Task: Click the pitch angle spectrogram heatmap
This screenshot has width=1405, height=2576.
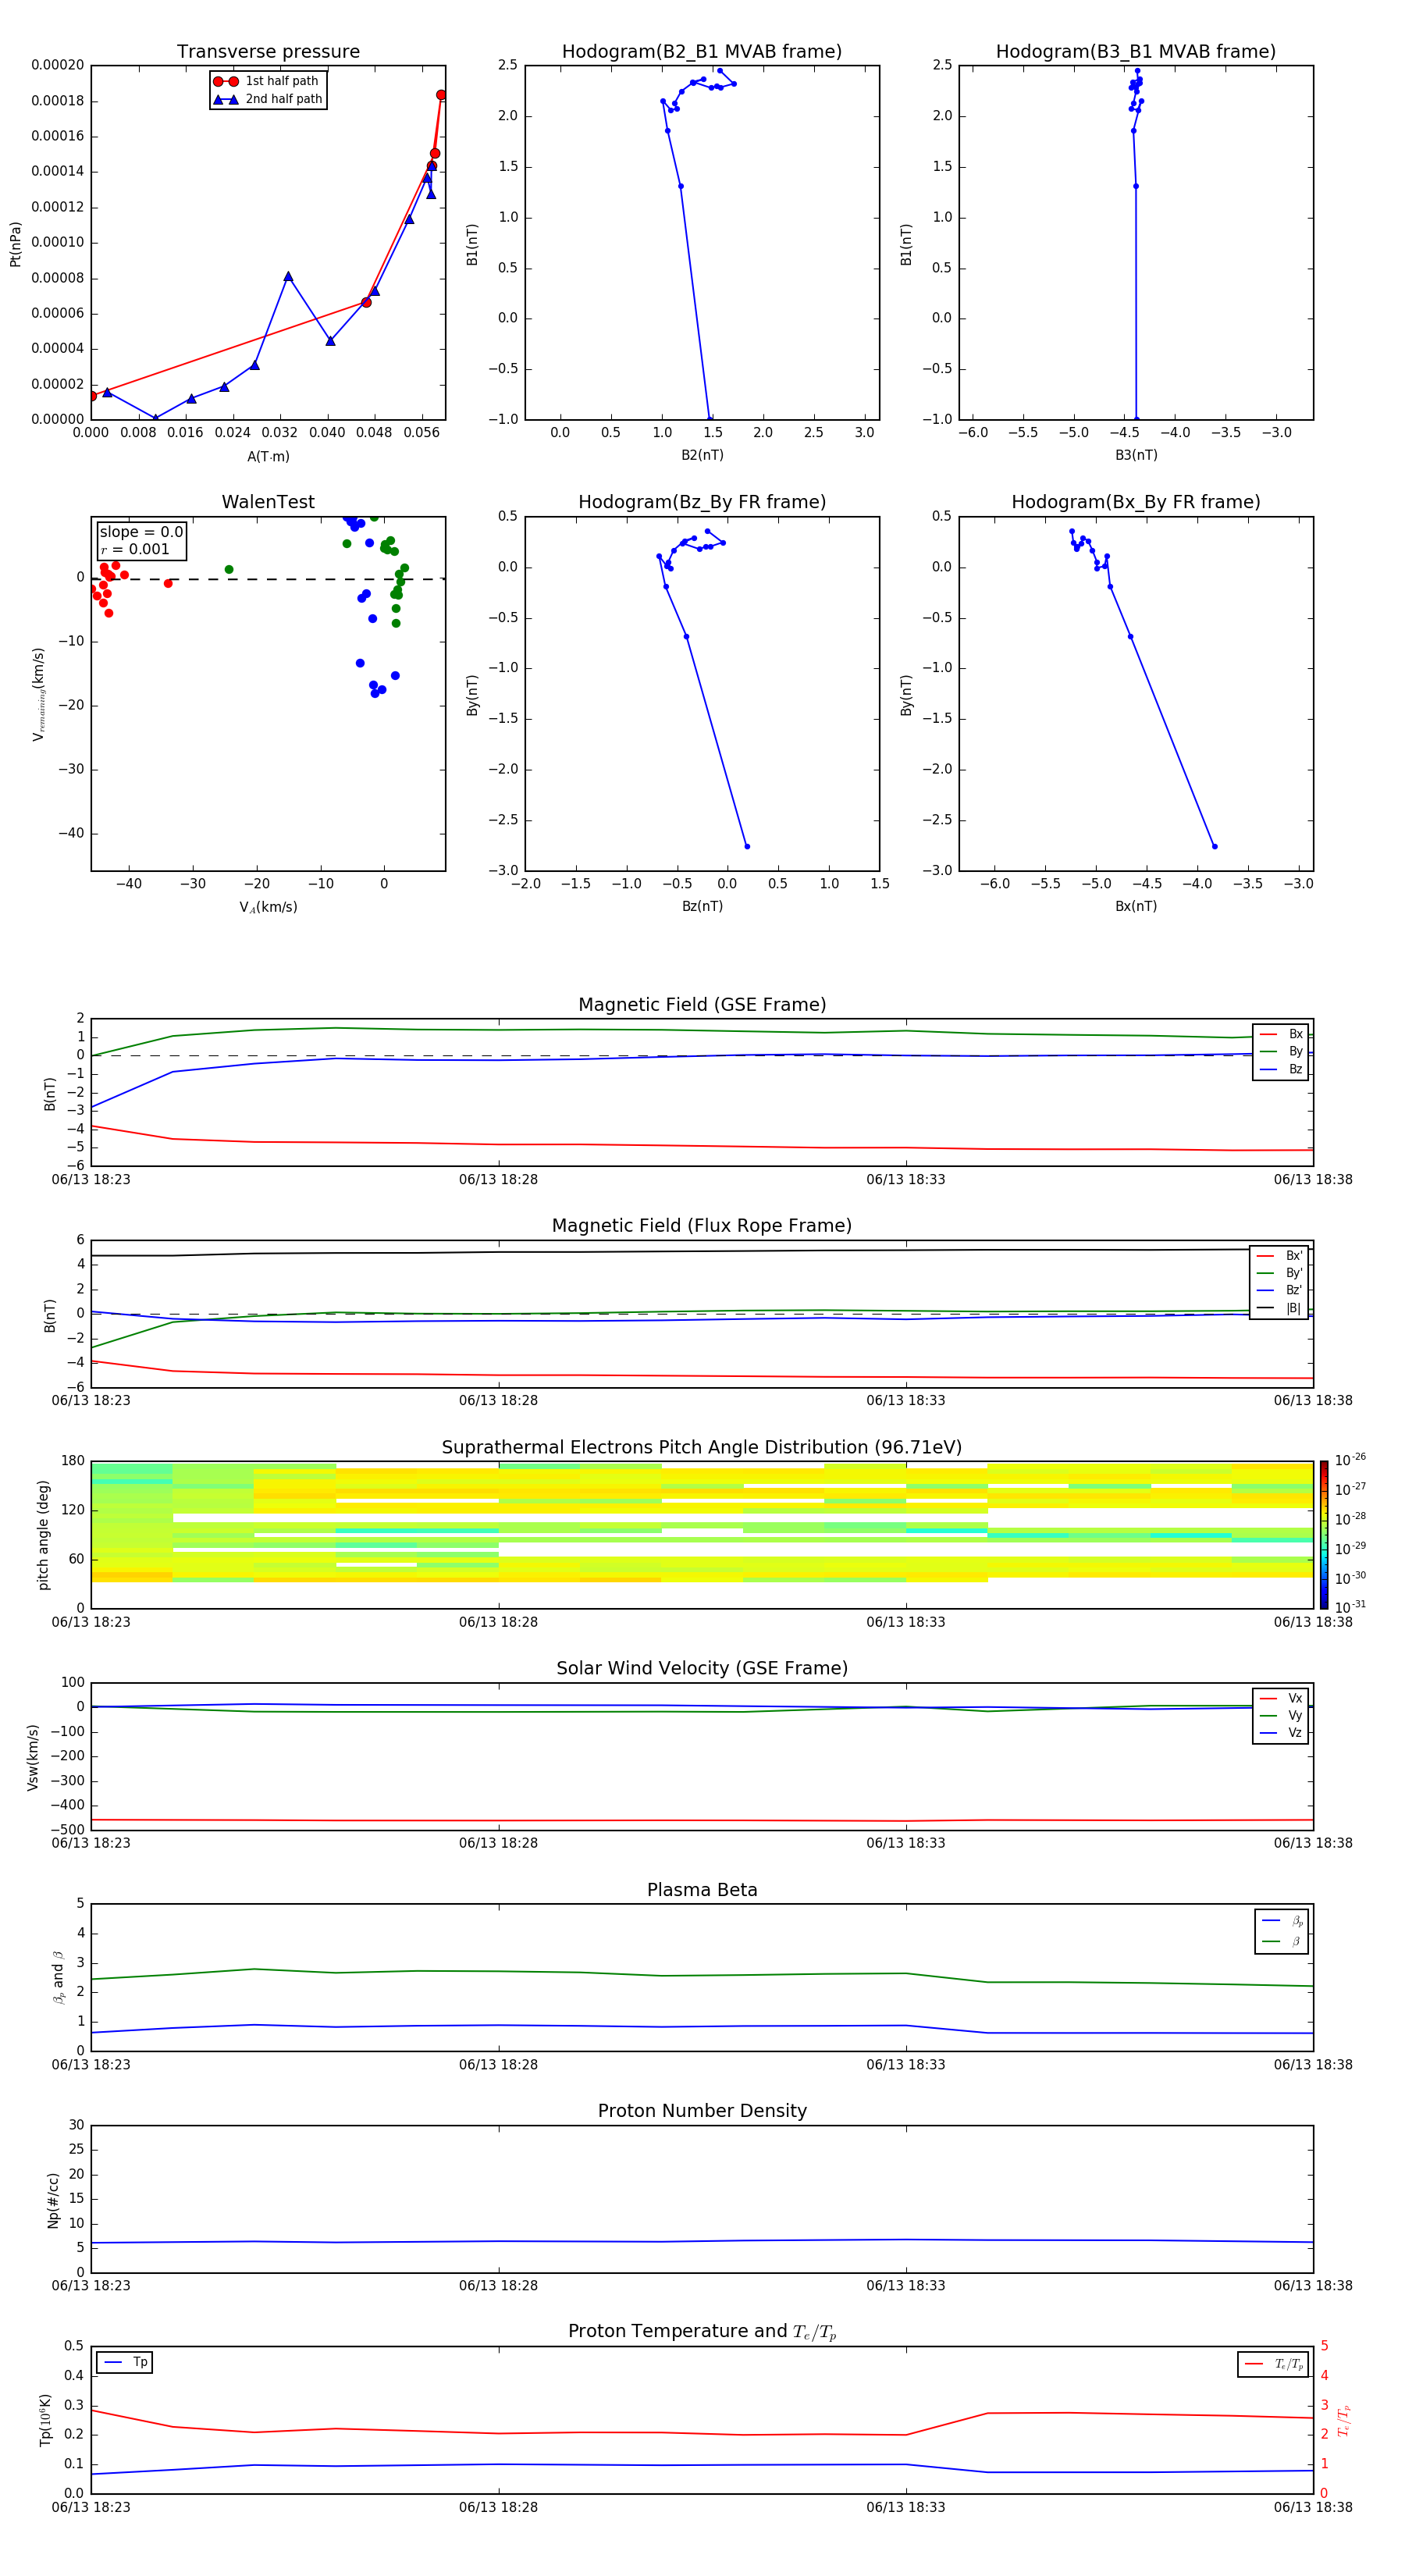Action: (702, 1535)
